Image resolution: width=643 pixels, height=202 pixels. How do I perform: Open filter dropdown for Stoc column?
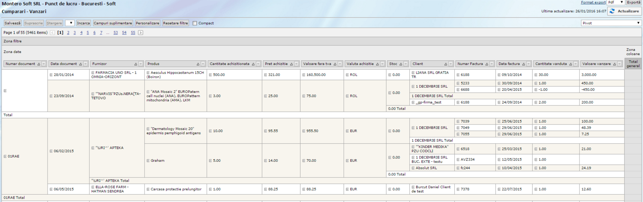(x=406, y=64)
